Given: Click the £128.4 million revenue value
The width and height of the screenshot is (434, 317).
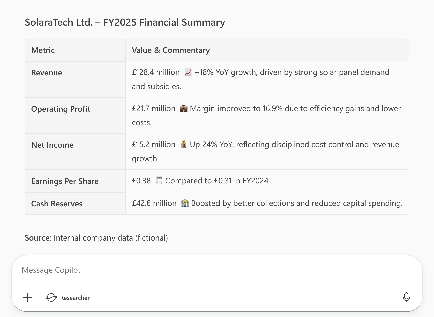Looking at the screenshot, I should [x=156, y=72].
